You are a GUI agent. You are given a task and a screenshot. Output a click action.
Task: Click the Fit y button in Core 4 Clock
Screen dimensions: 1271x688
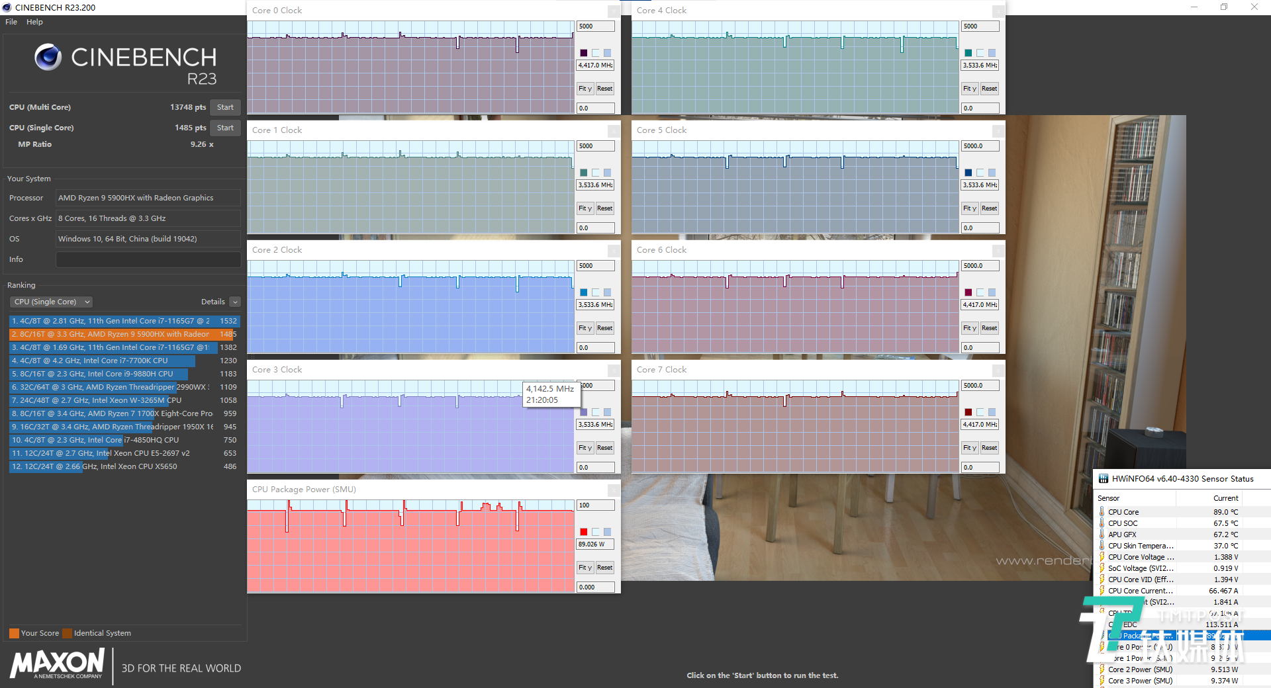tap(969, 89)
